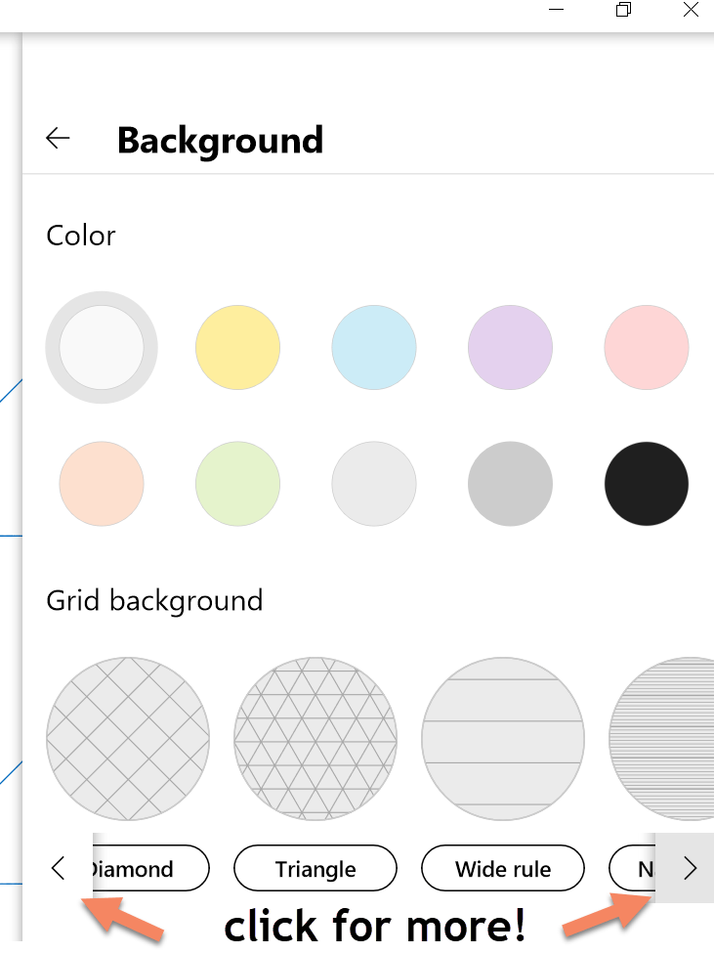Click the back arrow beside Background
The width and height of the screenshot is (714, 953).
click(x=58, y=139)
